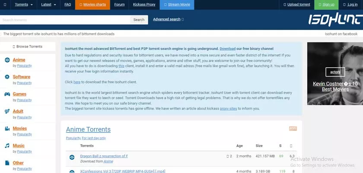This screenshot has height=173, width=363.
Task: Click the RSS feed icon for Anime Torrents
Action: [x=293, y=129]
